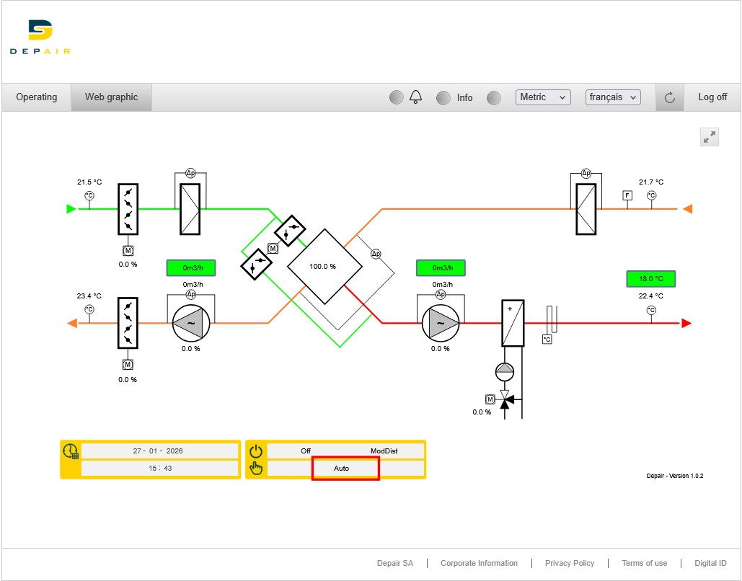Open Corporate Information link
742x581 pixels.
(479, 563)
